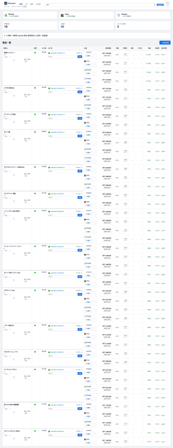Viewport: 173px width, 448px height.
Task: Click the ebay icon in the デスクライト listings
Action: click(85, 202)
